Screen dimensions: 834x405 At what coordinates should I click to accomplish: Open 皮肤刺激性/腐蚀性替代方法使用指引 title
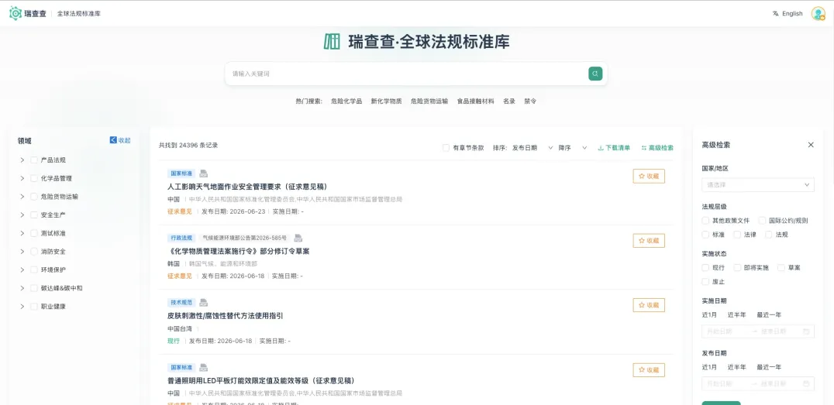click(x=225, y=316)
